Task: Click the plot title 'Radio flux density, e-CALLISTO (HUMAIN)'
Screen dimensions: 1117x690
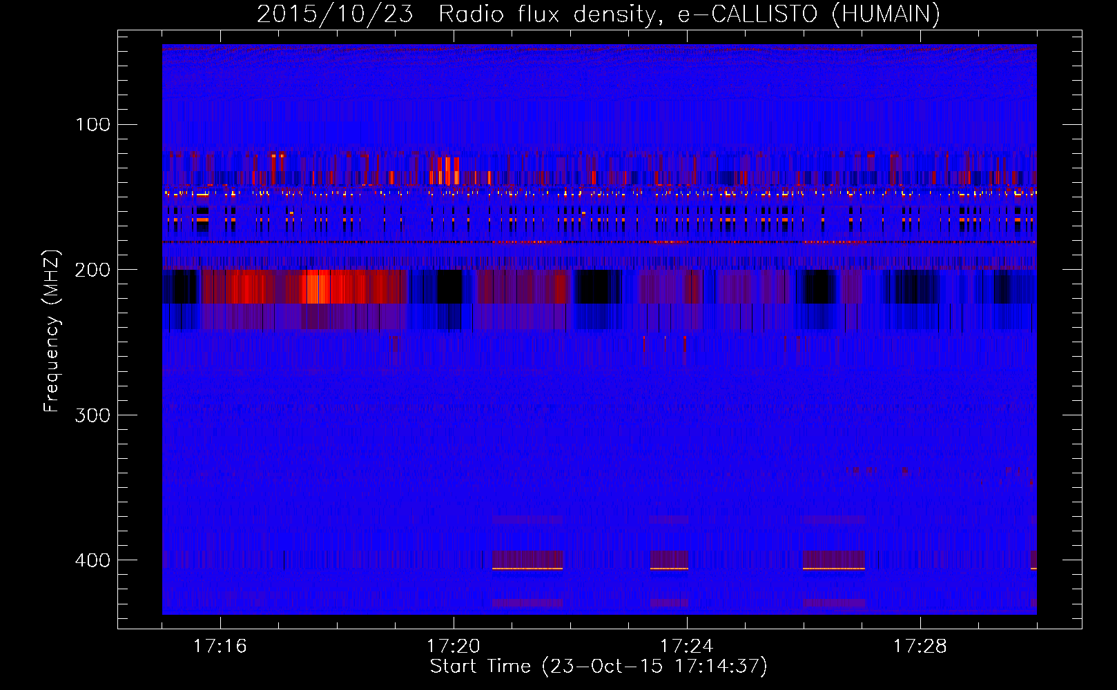Action: click(x=689, y=14)
